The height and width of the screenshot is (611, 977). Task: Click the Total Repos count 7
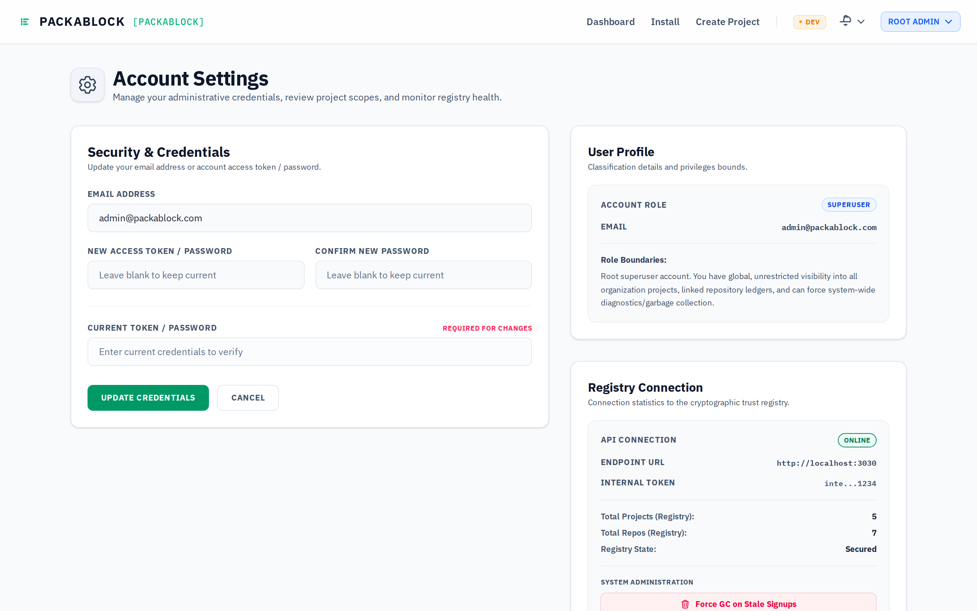[x=874, y=533]
